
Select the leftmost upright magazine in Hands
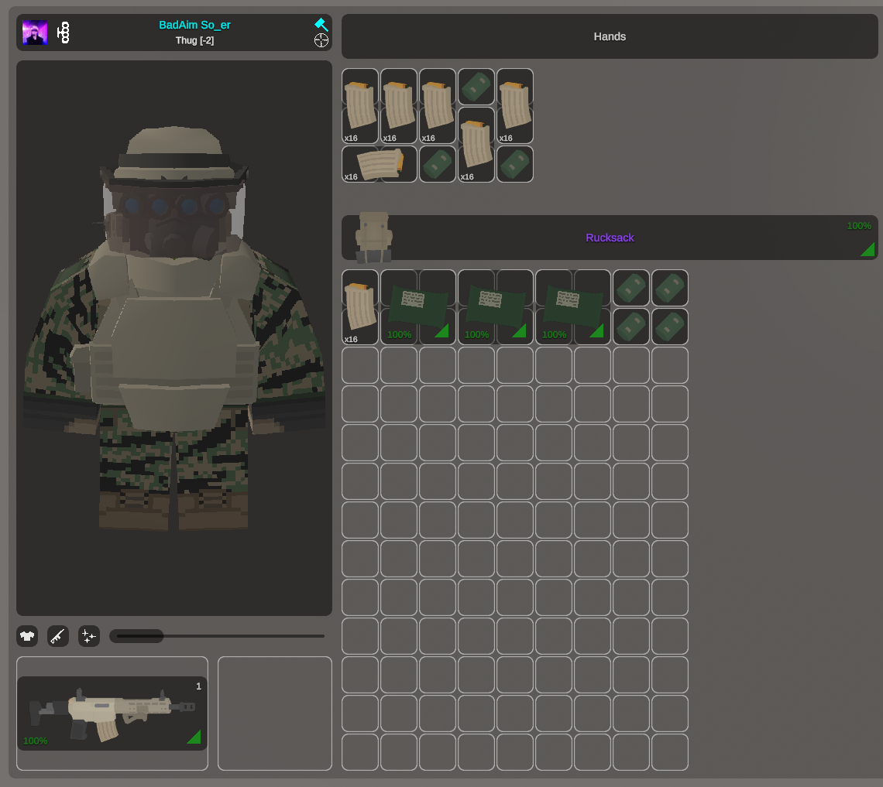pos(360,106)
